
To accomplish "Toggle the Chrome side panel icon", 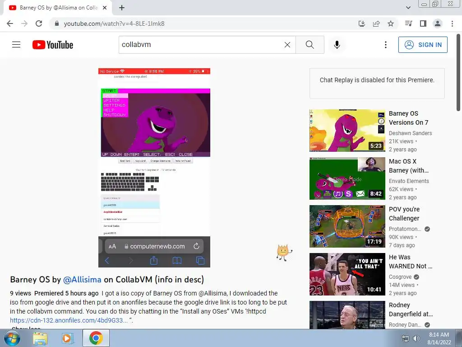I will point(423,23).
